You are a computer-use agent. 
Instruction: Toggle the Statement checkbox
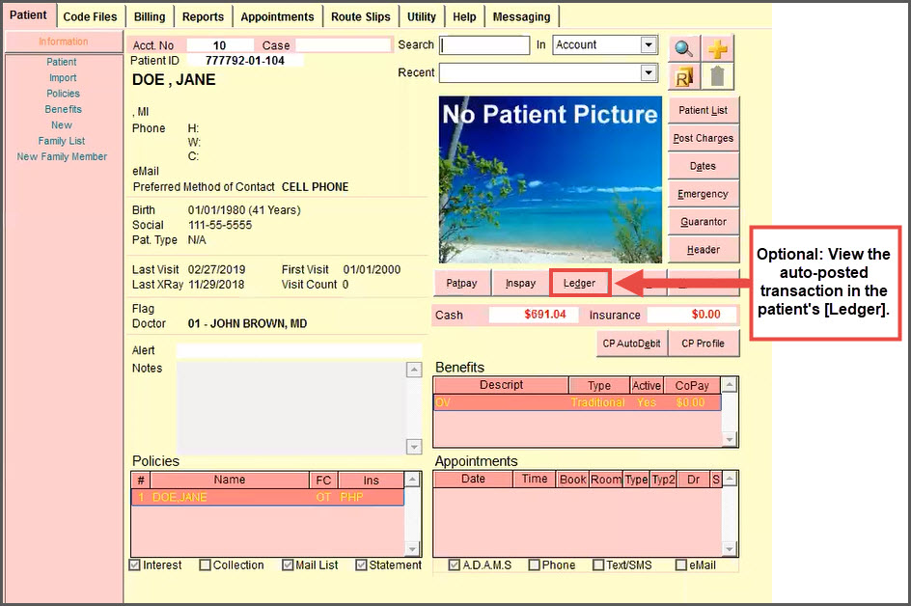pyautogui.click(x=361, y=565)
